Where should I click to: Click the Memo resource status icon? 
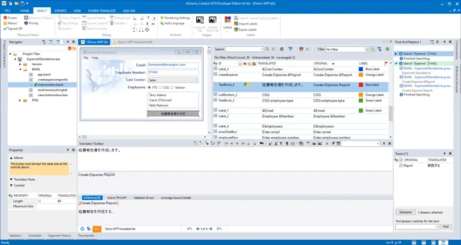coord(5,23)
